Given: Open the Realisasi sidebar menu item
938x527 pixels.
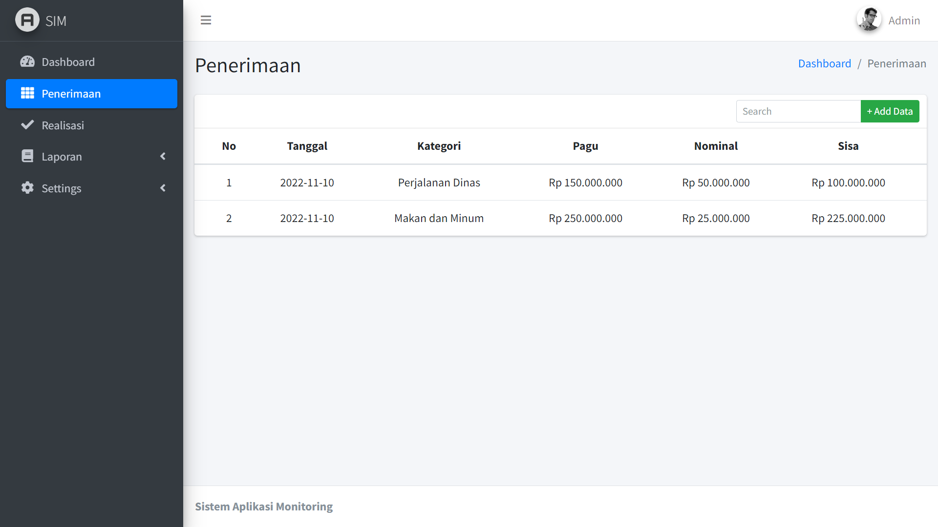Looking at the screenshot, I should click(x=63, y=125).
